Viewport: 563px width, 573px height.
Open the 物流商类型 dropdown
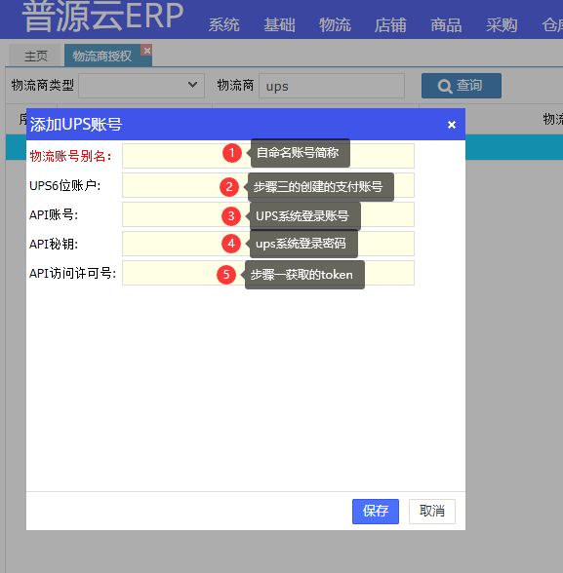[x=141, y=86]
